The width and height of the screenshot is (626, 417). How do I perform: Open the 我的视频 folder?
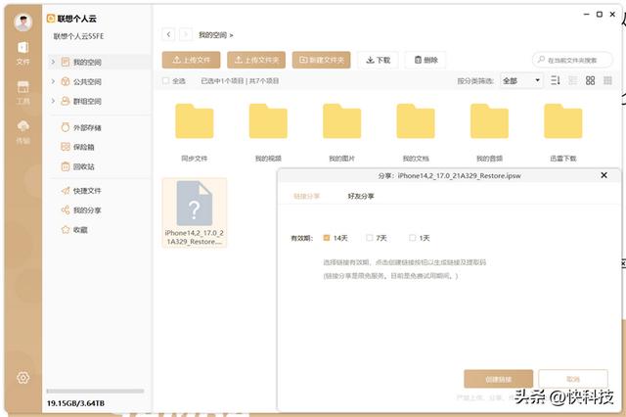point(268,132)
